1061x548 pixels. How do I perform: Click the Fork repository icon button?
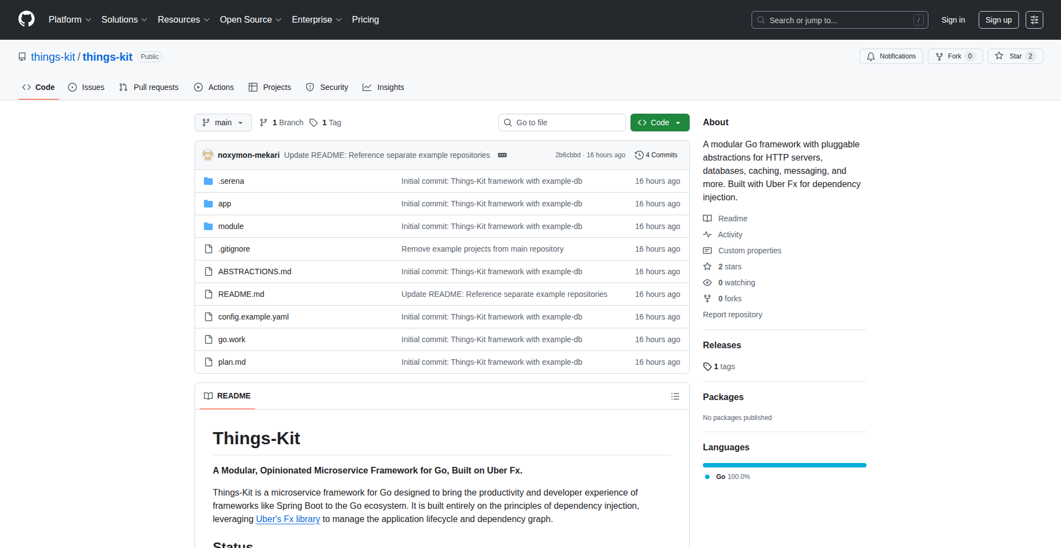click(954, 56)
